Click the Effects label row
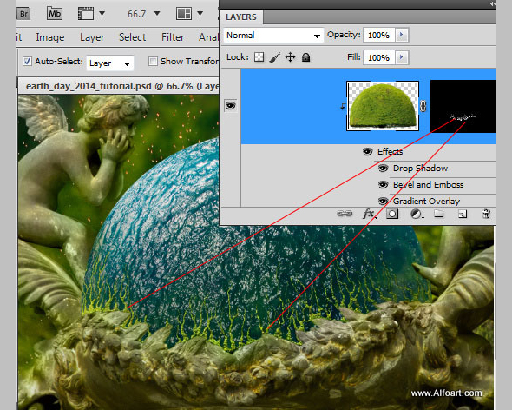 [390, 151]
